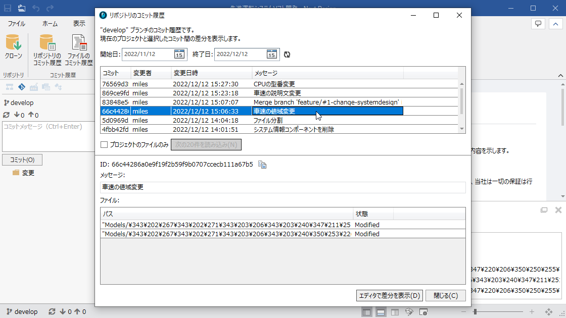Click the zoom slider handle in status bar
Viewport: 566px width, 318px height.
tap(475, 312)
